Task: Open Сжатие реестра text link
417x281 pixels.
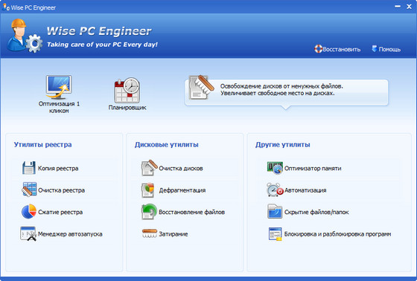Action: [x=60, y=212]
